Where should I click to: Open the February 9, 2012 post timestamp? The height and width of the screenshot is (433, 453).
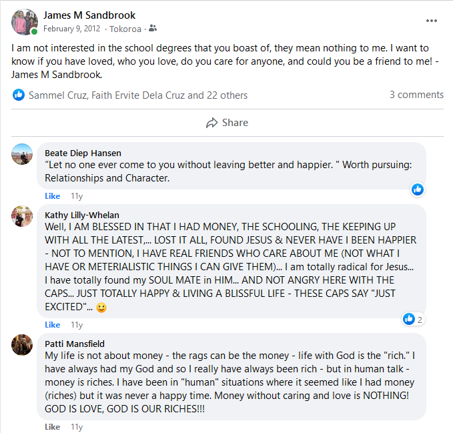tap(71, 28)
